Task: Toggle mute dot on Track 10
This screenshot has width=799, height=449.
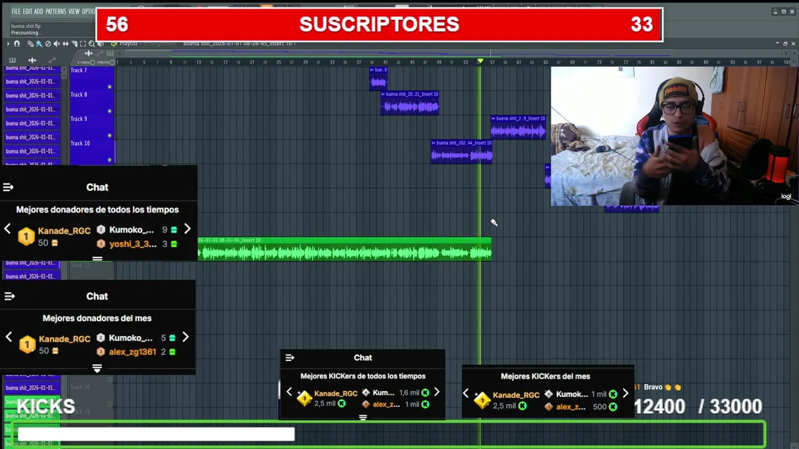Action: coord(110,160)
